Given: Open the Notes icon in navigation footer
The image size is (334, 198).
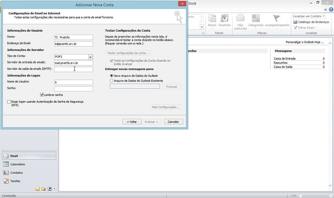Looking at the screenshot, I should [x=37, y=189].
